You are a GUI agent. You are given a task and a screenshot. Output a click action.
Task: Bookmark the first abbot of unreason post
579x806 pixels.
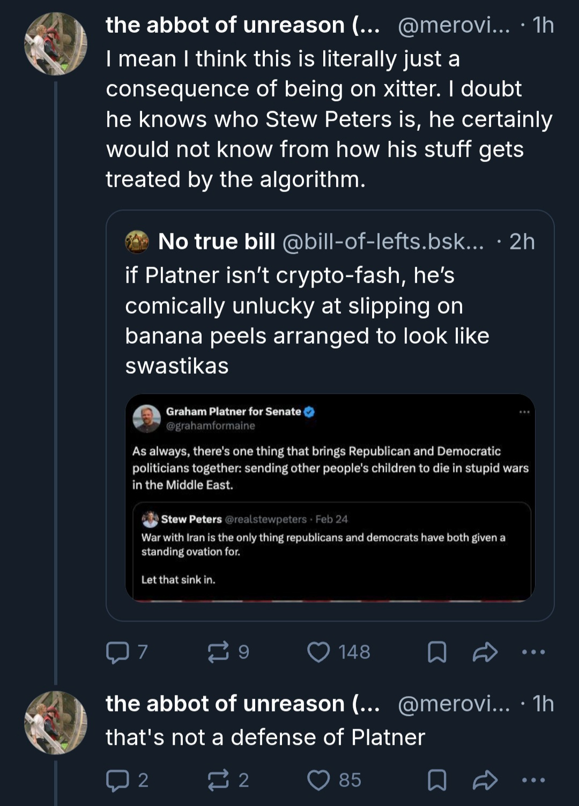(437, 652)
